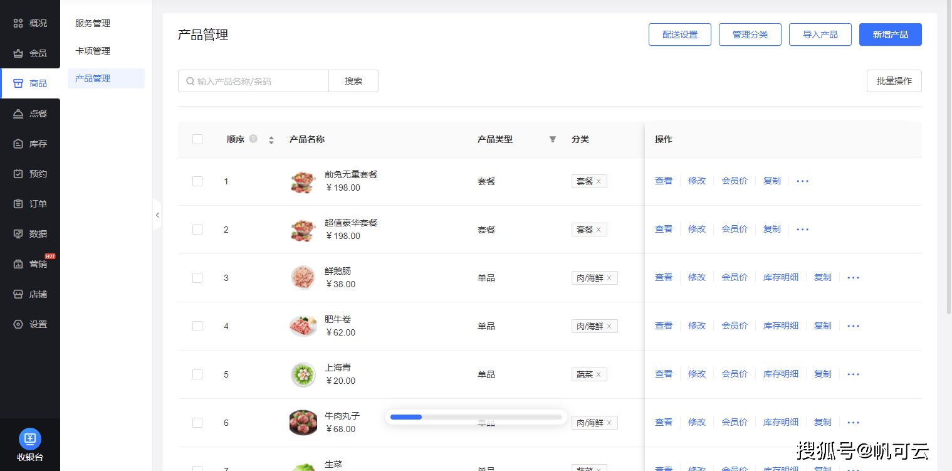Select 产品管理 in the submenu
The image size is (952, 471).
coord(106,78)
